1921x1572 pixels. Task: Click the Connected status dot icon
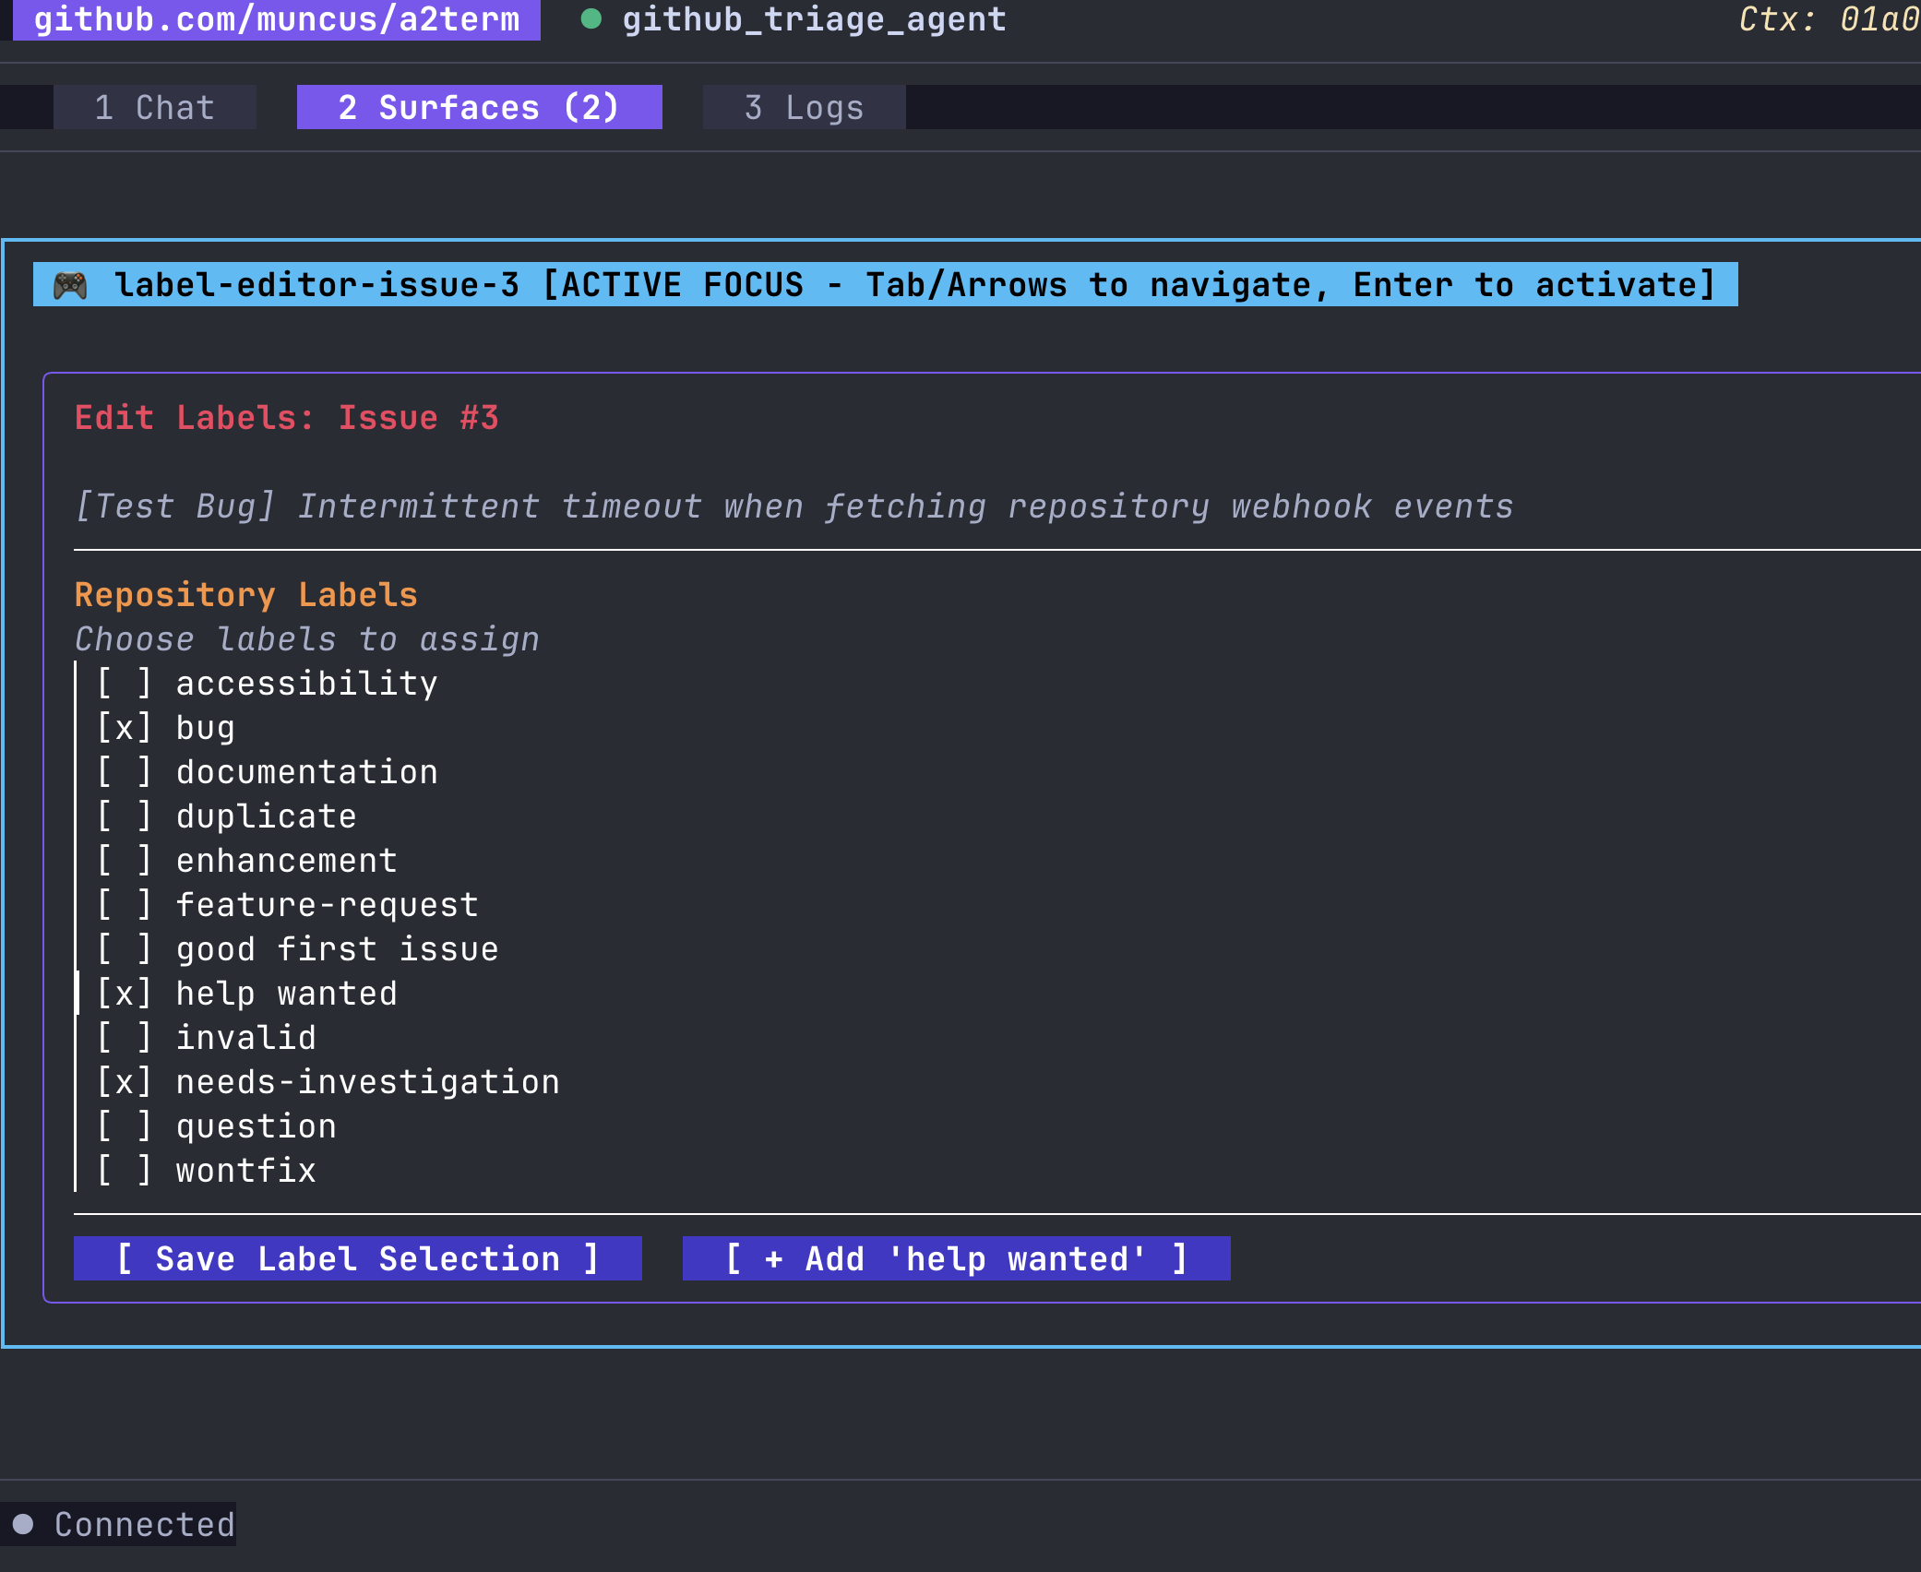tap(23, 1524)
